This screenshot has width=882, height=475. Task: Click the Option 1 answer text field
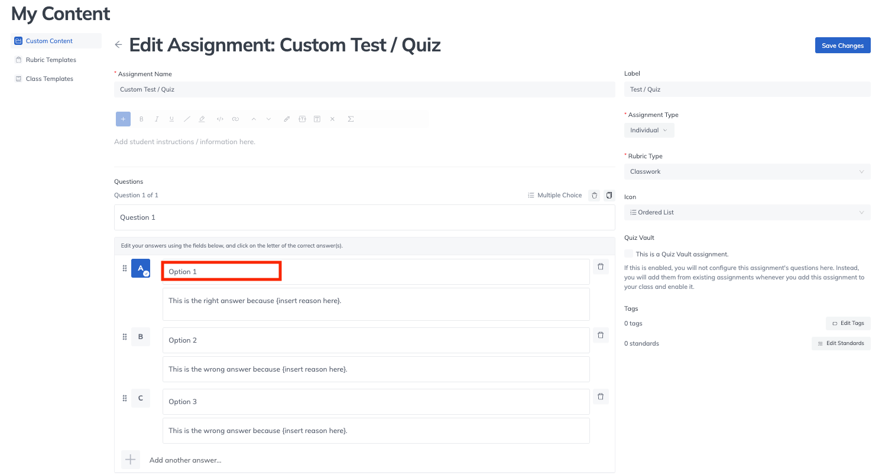(220, 272)
